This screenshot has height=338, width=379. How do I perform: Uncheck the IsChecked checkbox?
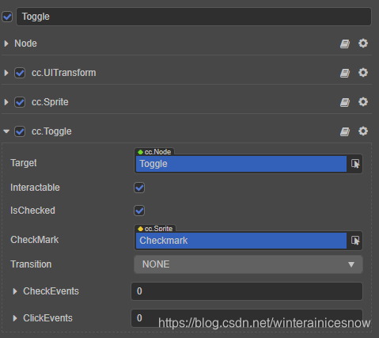(x=139, y=211)
